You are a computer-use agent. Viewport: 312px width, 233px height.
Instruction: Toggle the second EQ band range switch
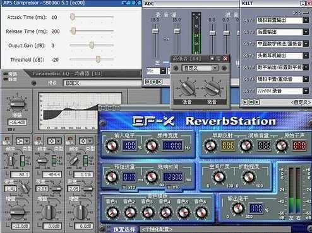pos(54,161)
